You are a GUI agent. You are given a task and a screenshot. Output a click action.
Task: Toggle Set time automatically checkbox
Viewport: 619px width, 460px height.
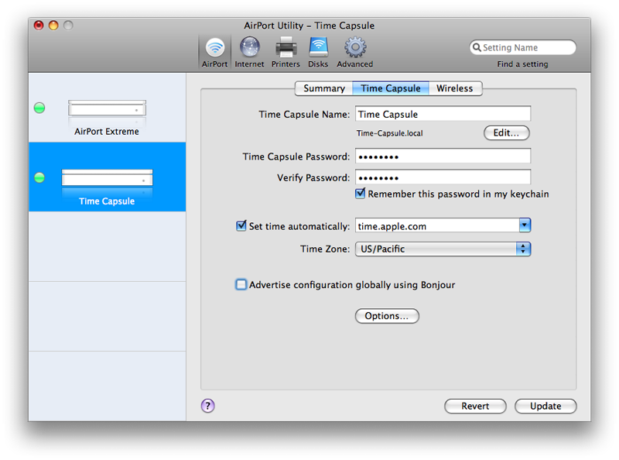[241, 225]
